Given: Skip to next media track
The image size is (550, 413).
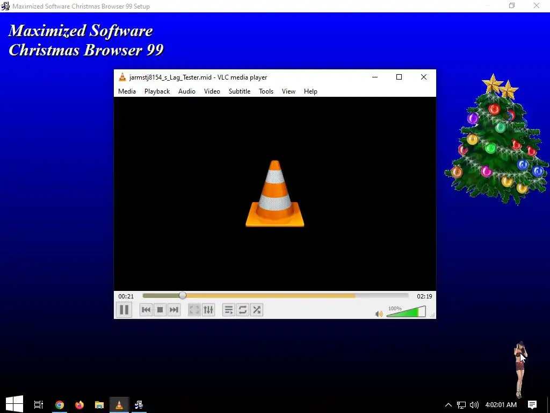Looking at the screenshot, I should [x=174, y=310].
